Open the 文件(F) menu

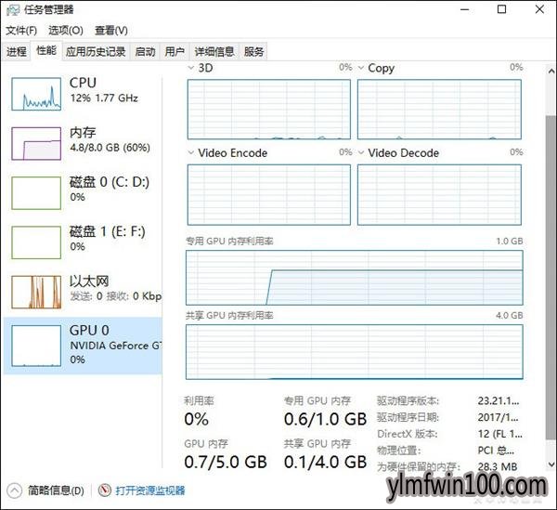tap(21, 31)
